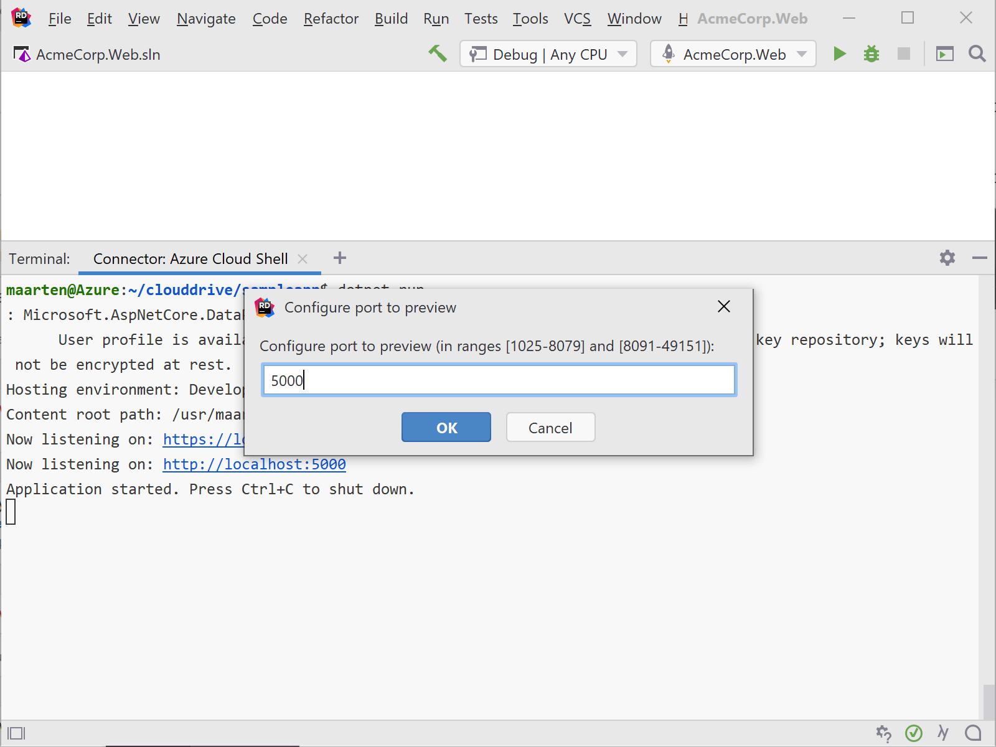
Task: Cancel the port preview dialog
Action: 551,428
